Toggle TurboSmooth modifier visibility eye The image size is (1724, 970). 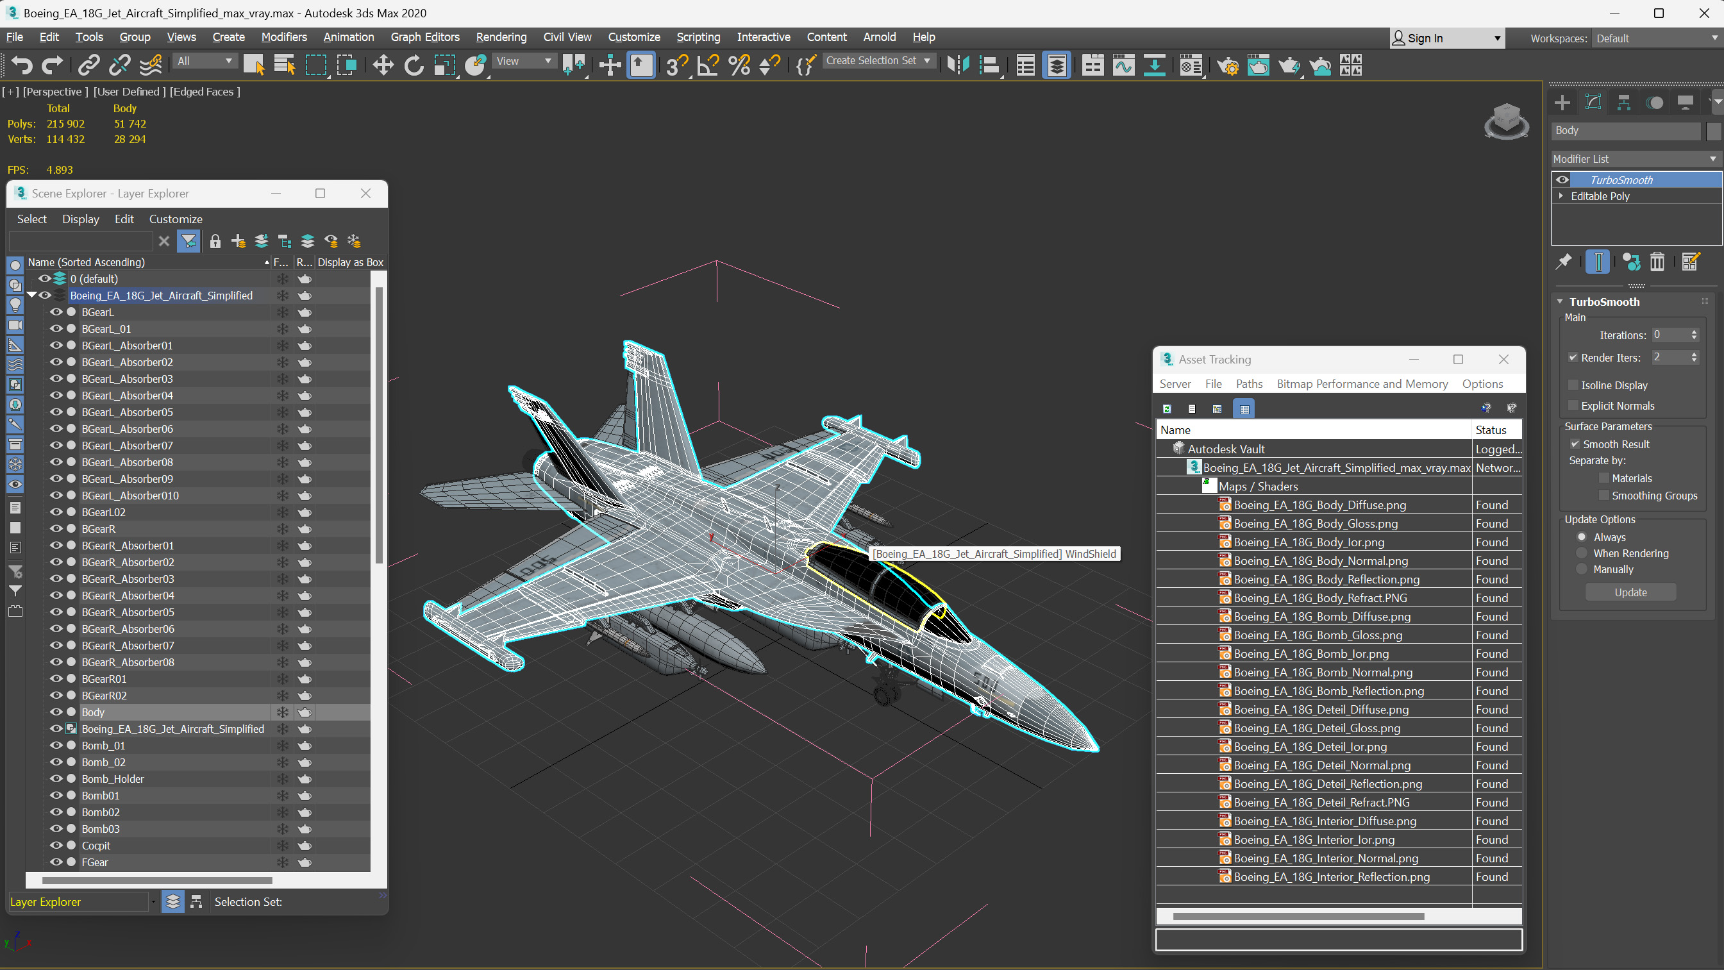coord(1562,180)
